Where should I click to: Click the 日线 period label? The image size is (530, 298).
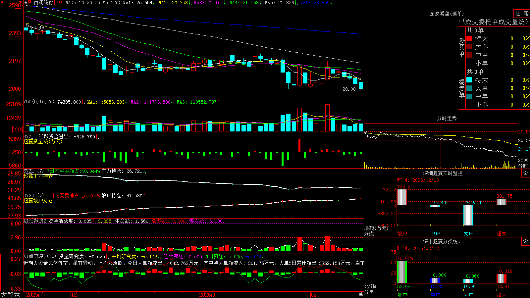click(59, 3)
